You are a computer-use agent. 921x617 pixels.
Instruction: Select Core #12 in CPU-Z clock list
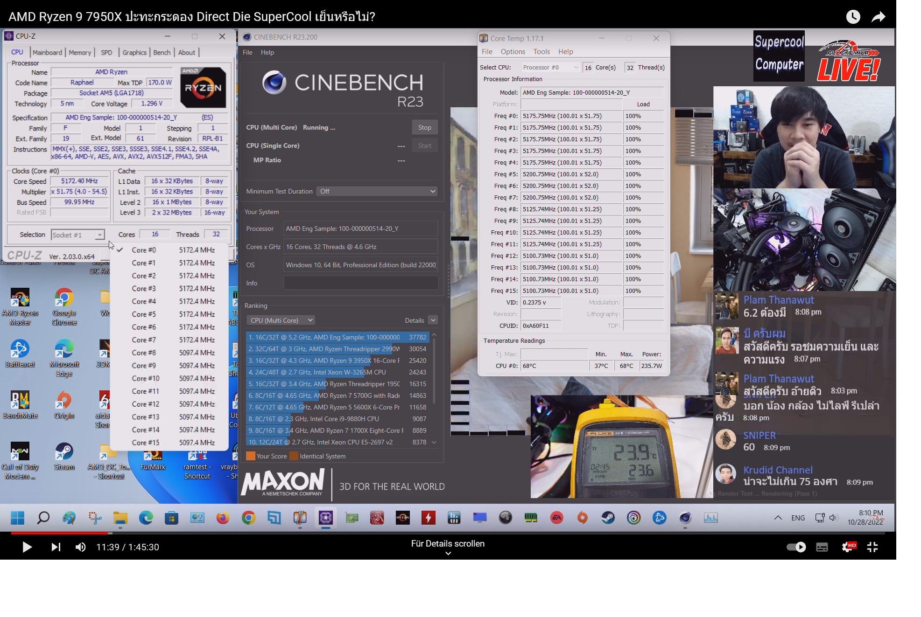(169, 404)
